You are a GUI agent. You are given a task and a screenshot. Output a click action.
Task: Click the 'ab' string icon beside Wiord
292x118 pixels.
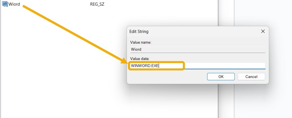coord(5,4)
